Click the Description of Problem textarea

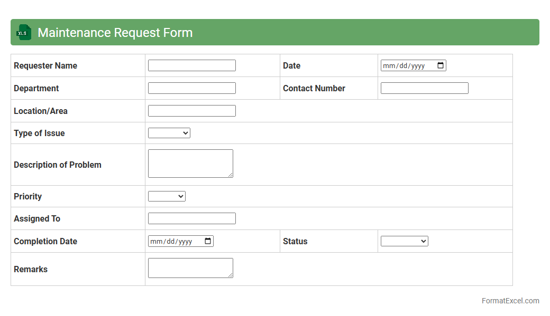(190, 164)
